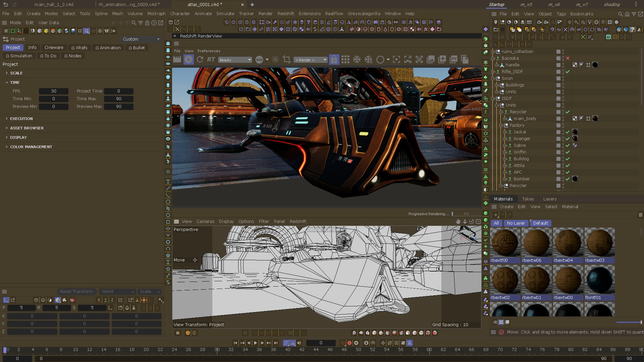This screenshot has height=362, width=644.
Task: Click the RenderView grid bucket icon
Action: click(x=345, y=60)
